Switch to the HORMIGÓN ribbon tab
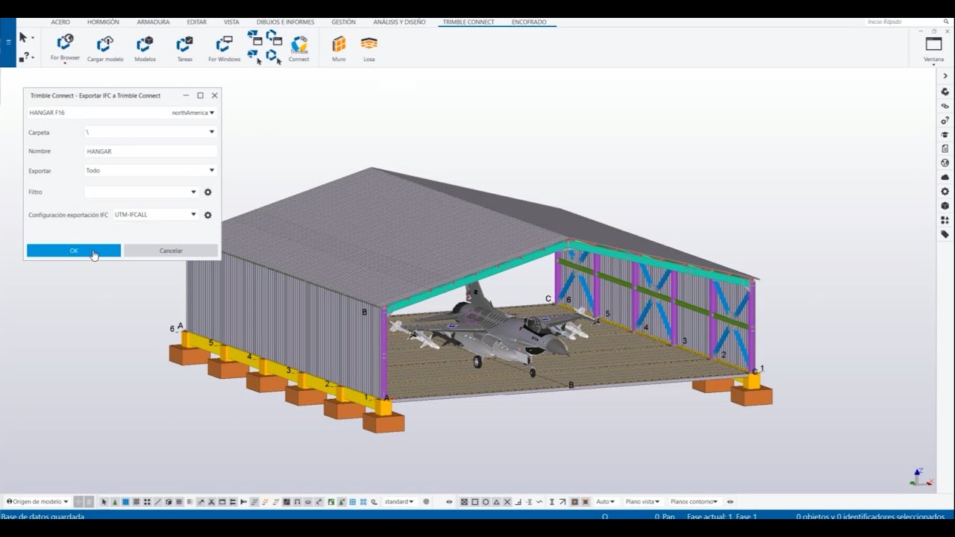Image resolution: width=955 pixels, height=537 pixels. [x=103, y=22]
